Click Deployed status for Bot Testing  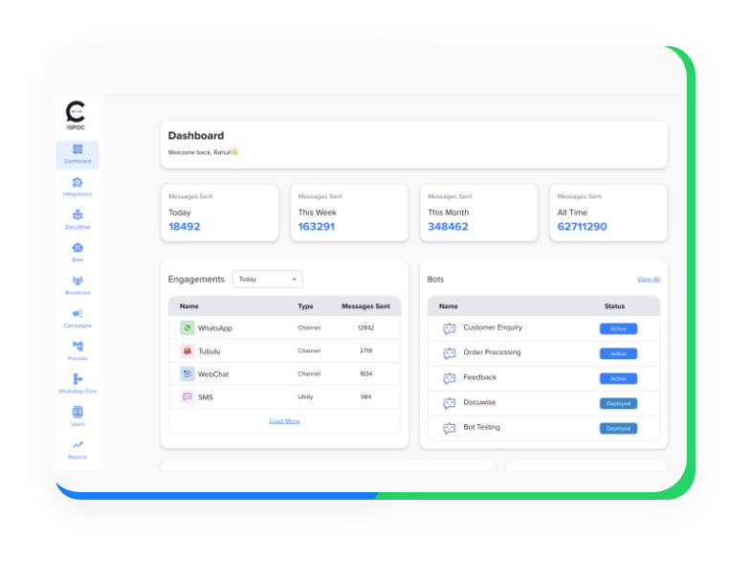click(x=618, y=429)
